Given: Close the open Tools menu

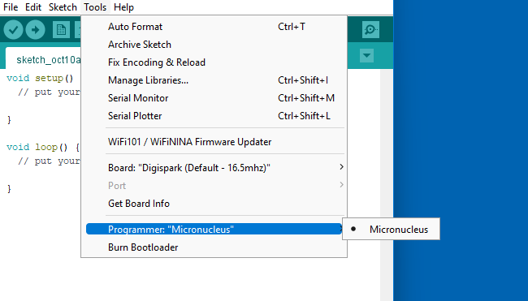Looking at the screenshot, I should tap(95, 7).
